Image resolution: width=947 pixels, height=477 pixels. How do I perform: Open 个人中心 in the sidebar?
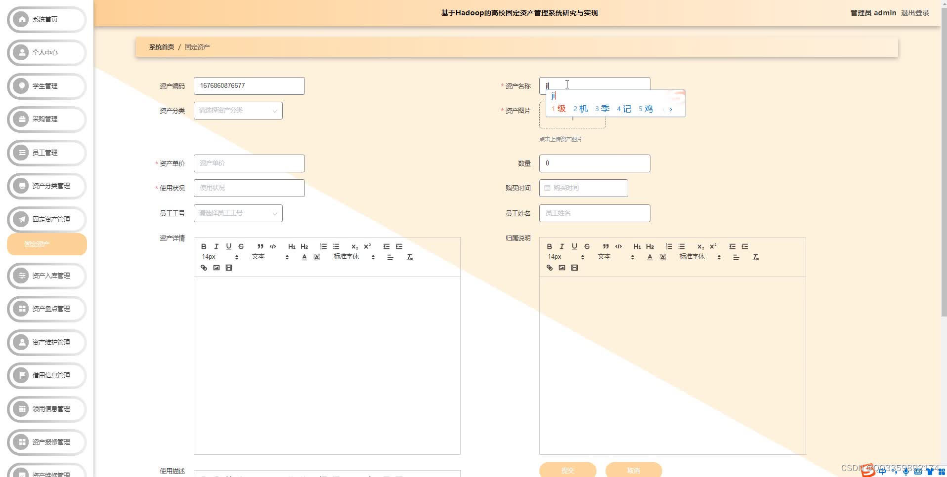pyautogui.click(x=47, y=53)
